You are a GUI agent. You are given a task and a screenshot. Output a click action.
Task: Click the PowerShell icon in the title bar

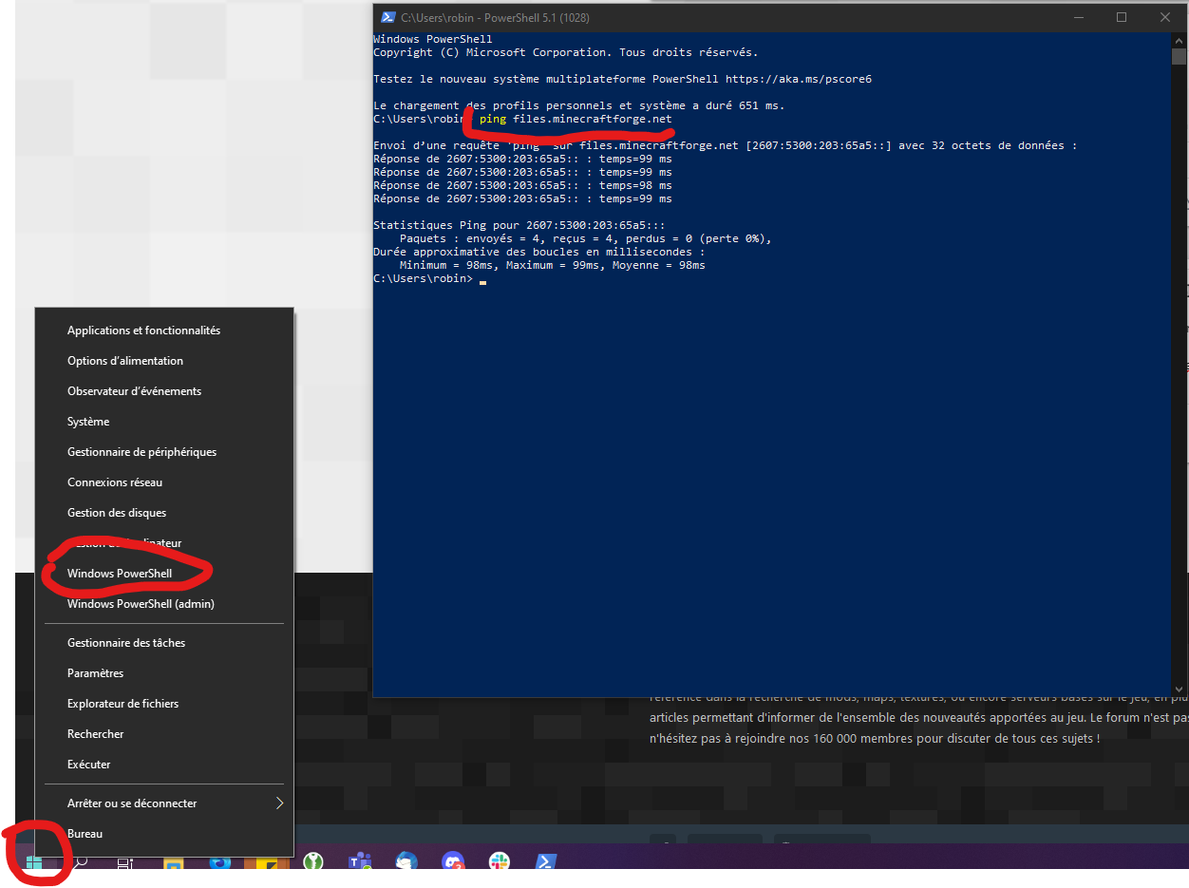click(387, 17)
